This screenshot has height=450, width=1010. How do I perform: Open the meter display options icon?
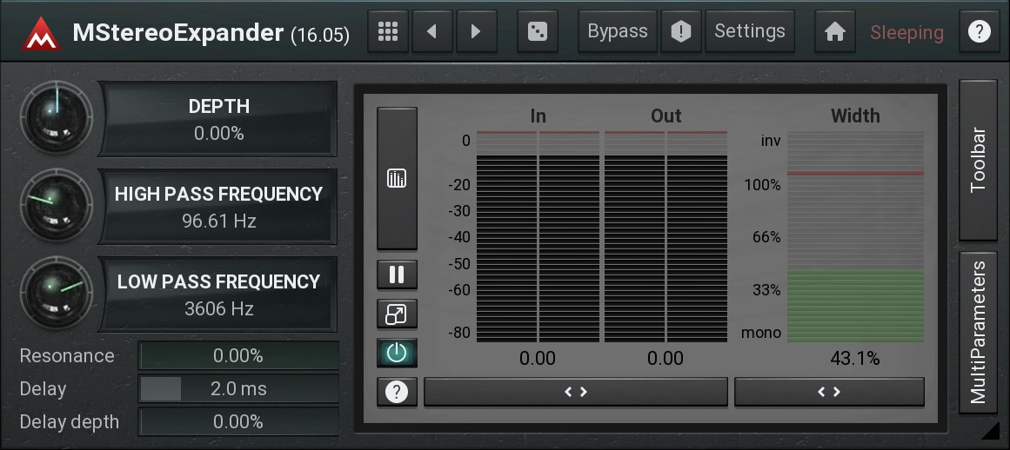point(397,178)
